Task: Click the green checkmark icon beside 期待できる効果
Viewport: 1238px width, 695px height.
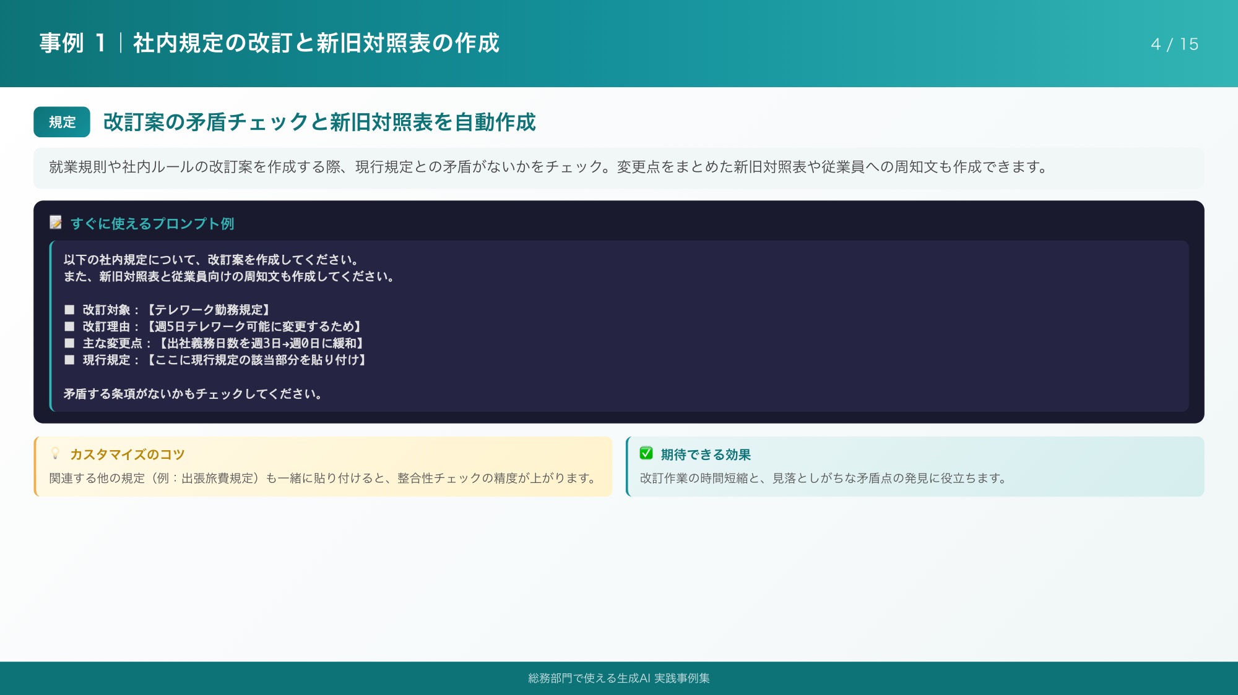Action: pos(646,453)
